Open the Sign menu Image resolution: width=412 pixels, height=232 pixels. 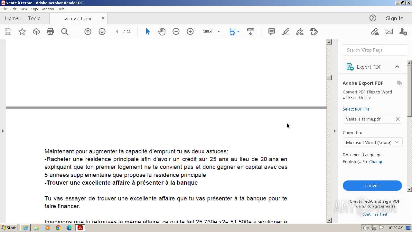coord(34,9)
